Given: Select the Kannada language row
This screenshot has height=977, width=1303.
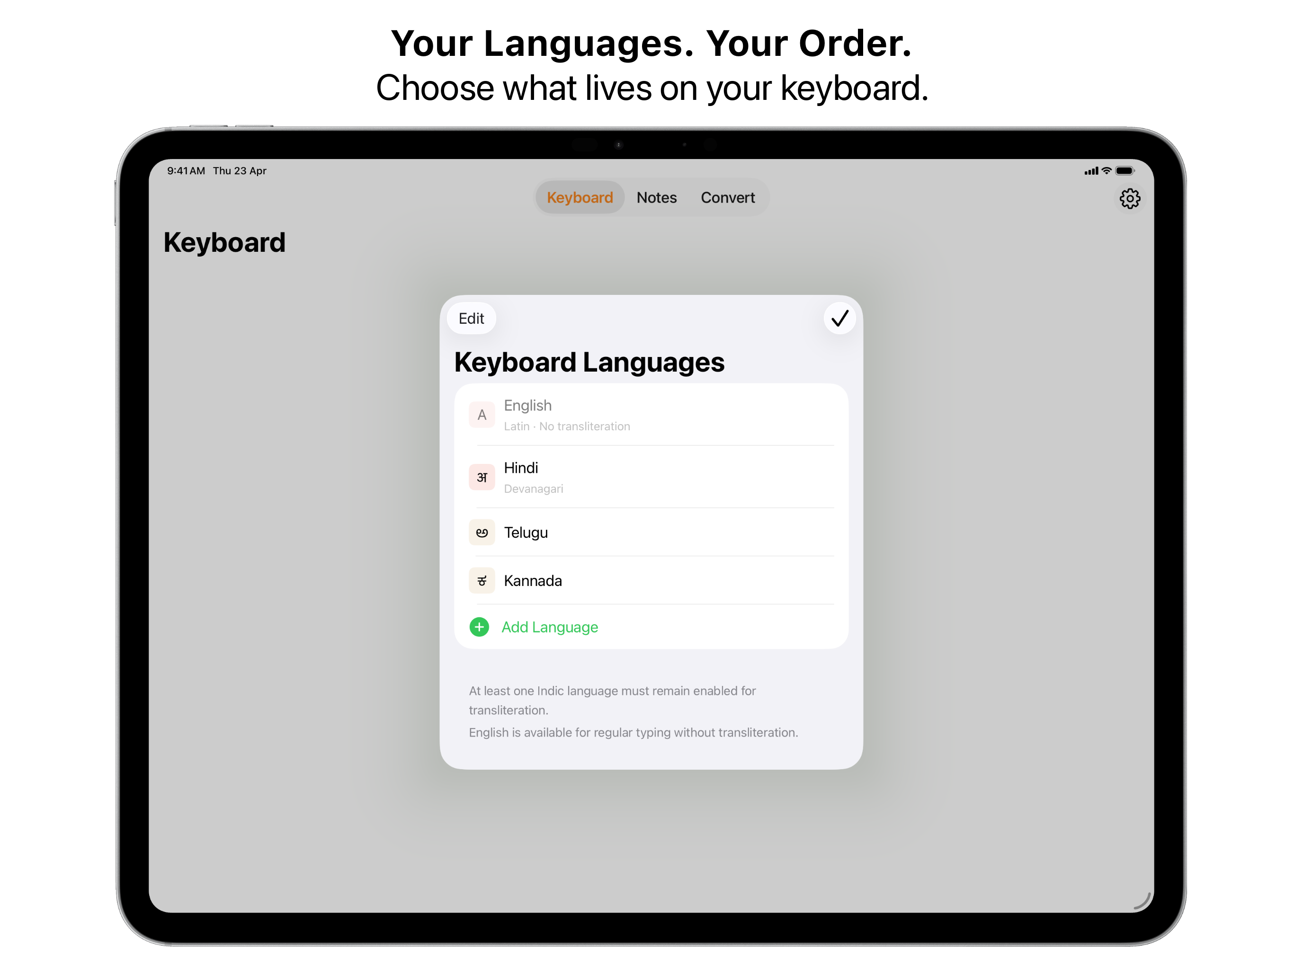Looking at the screenshot, I should point(651,581).
